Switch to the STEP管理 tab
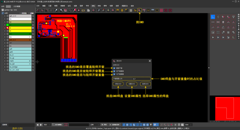 click(17, 6)
